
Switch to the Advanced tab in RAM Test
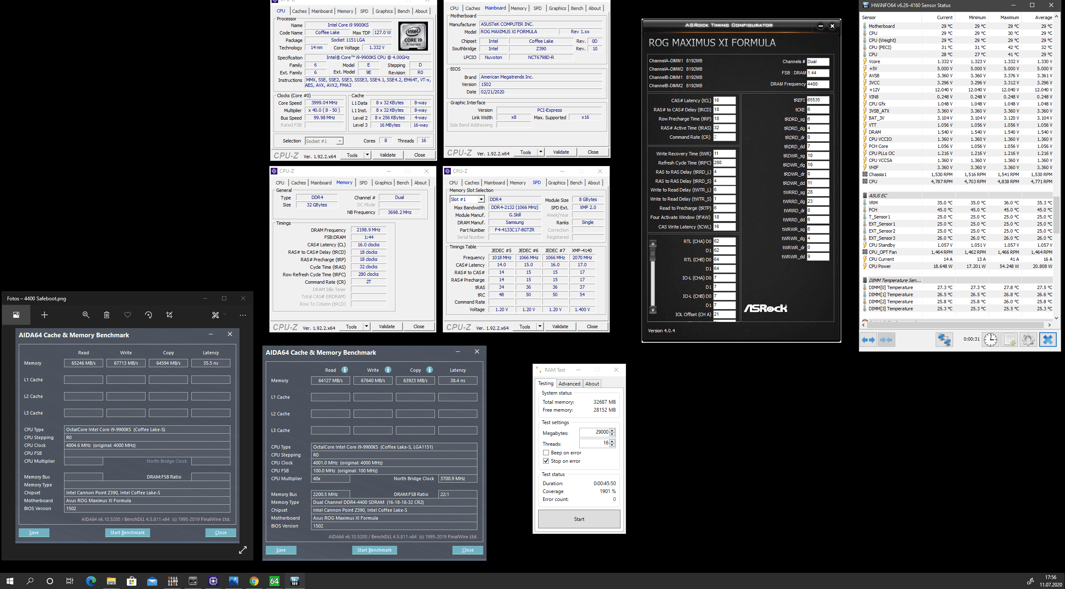569,383
